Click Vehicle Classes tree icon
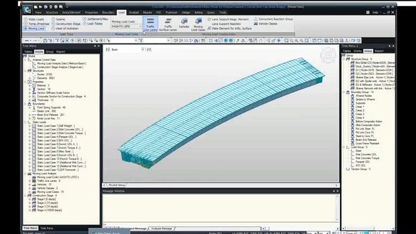Image resolution: width=416 pixels, height=234 pixels. point(34,188)
